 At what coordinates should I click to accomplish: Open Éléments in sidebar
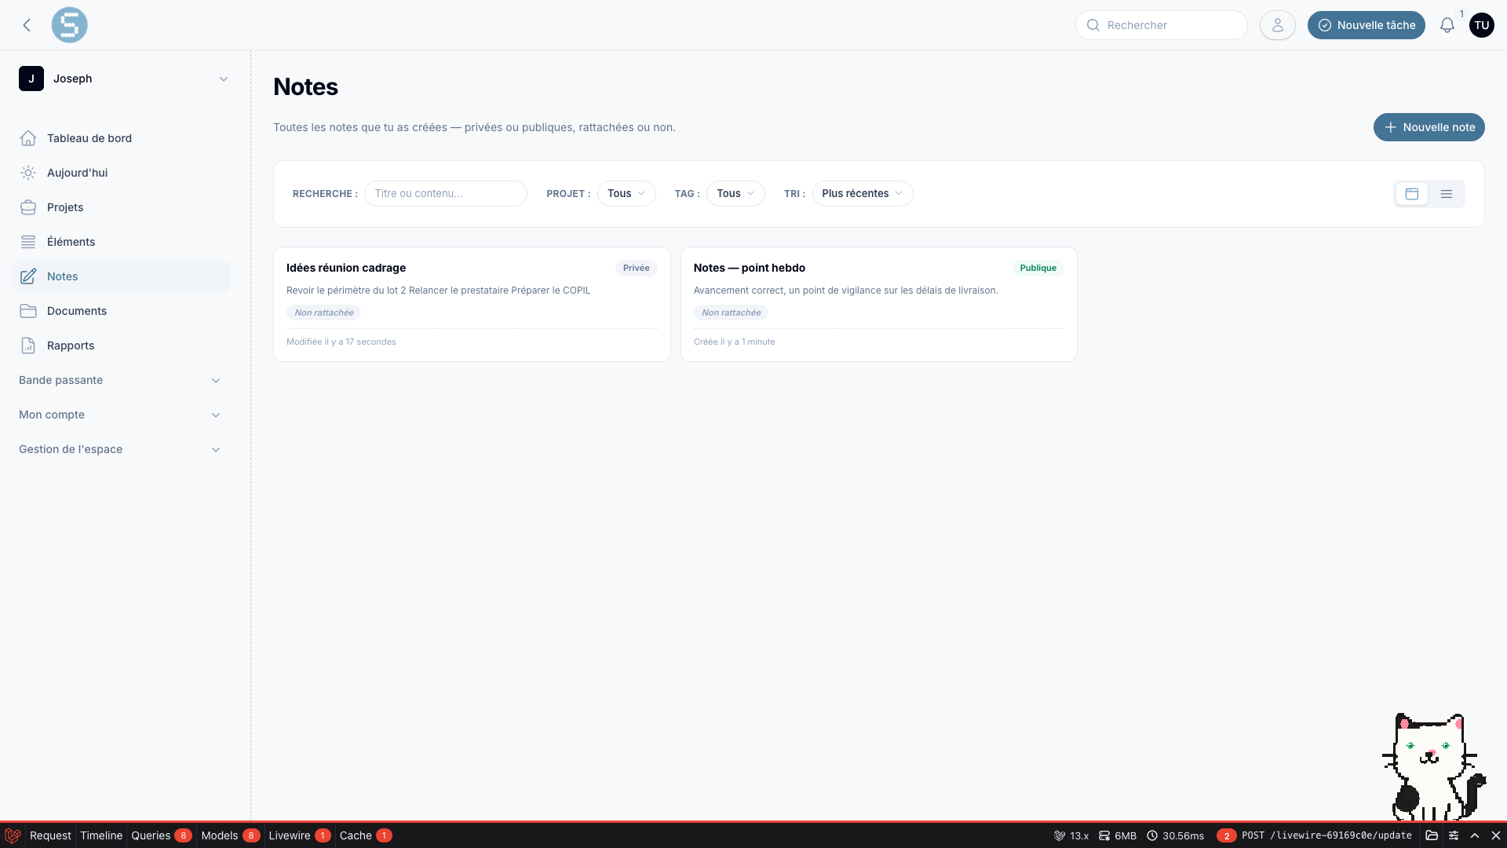pyautogui.click(x=121, y=242)
